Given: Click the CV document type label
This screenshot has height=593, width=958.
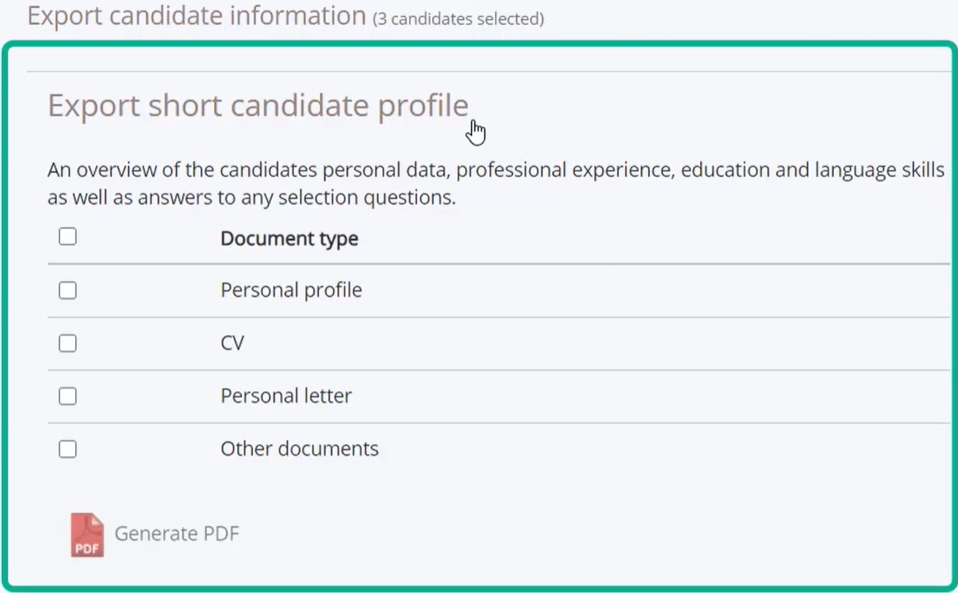Looking at the screenshot, I should [232, 343].
